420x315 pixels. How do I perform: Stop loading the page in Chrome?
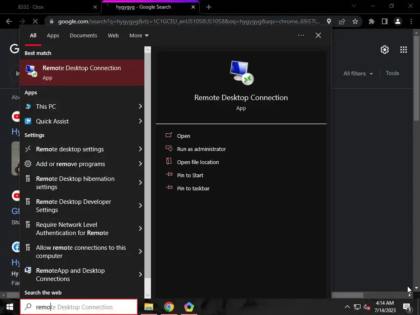click(x=35, y=21)
